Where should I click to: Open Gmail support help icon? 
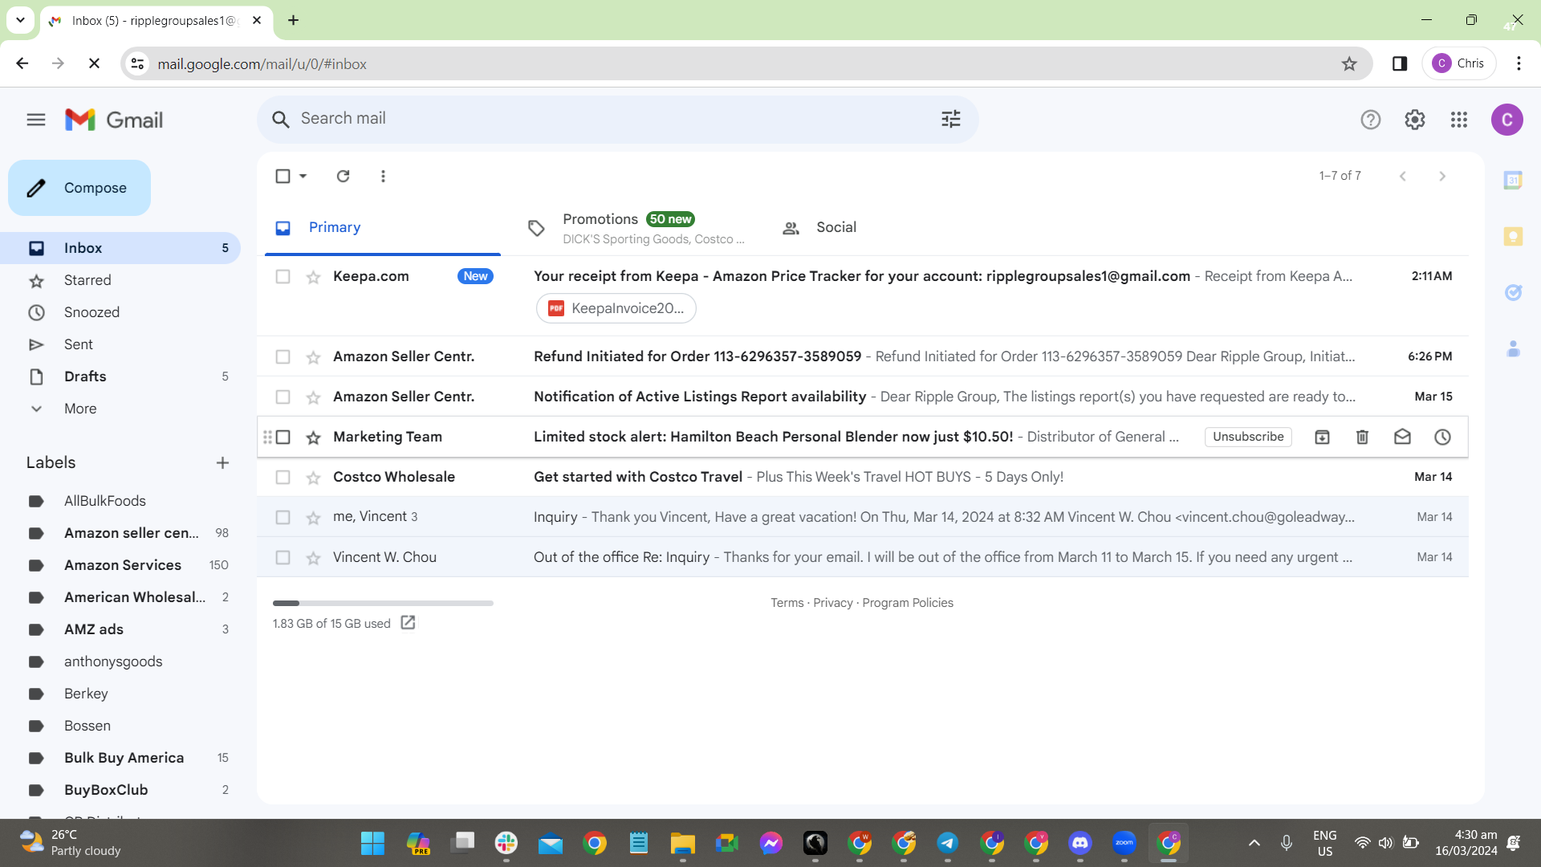1371,120
